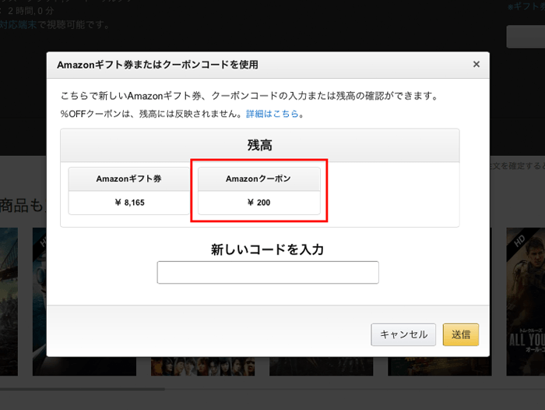Click the ¥ 8,165 gift card amount
545x410 pixels.
tap(130, 203)
